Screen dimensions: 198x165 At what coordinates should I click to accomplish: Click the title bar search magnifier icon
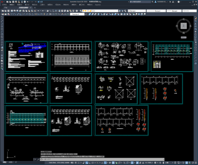point(153,2)
